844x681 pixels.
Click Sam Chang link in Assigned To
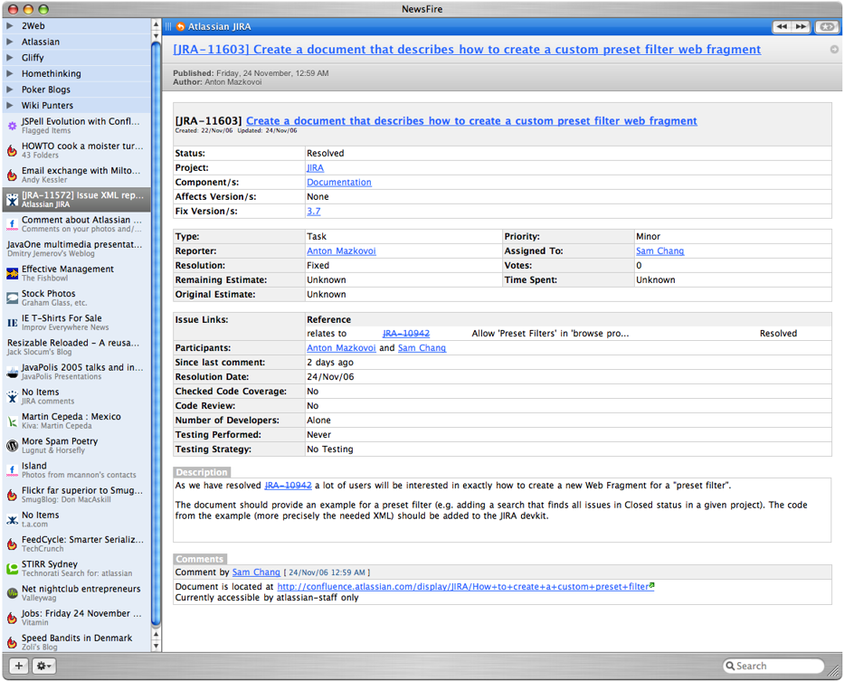pos(659,251)
